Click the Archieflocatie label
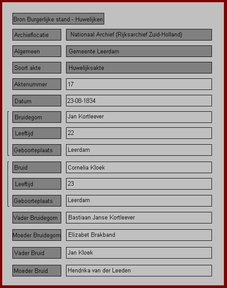The image size is (227, 288). coord(37,35)
